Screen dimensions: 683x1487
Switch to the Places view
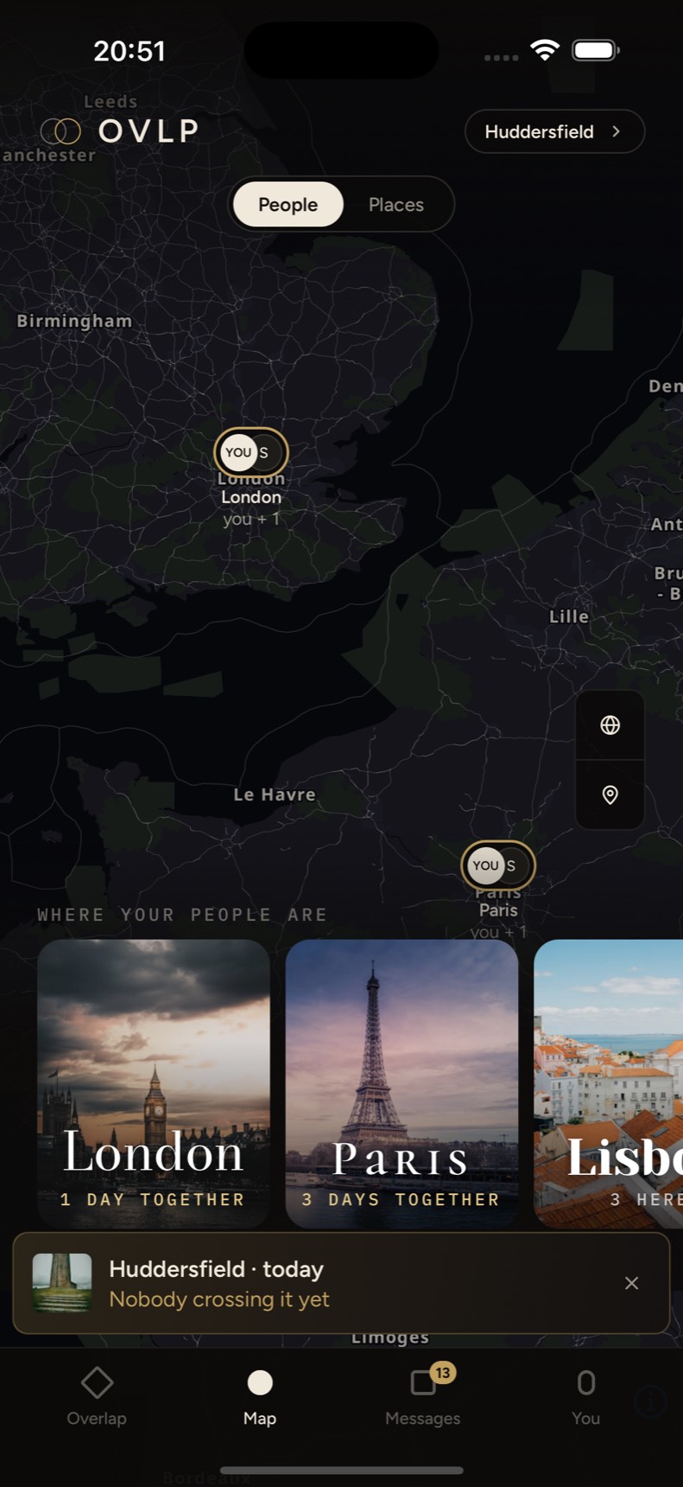point(396,205)
